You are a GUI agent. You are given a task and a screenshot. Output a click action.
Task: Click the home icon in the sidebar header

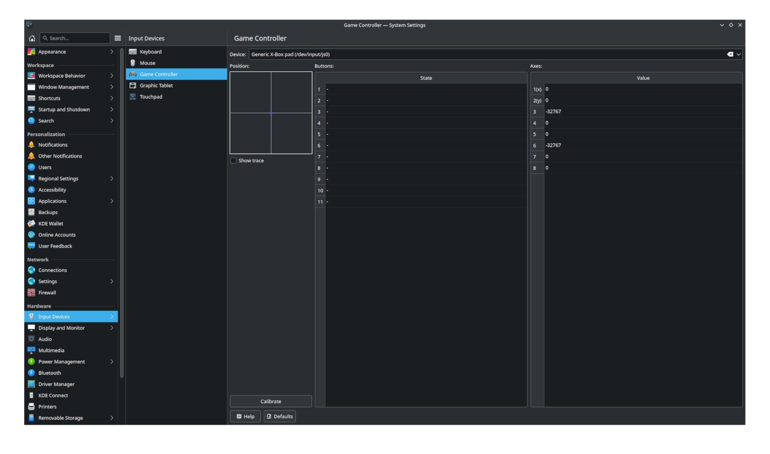(x=32, y=38)
